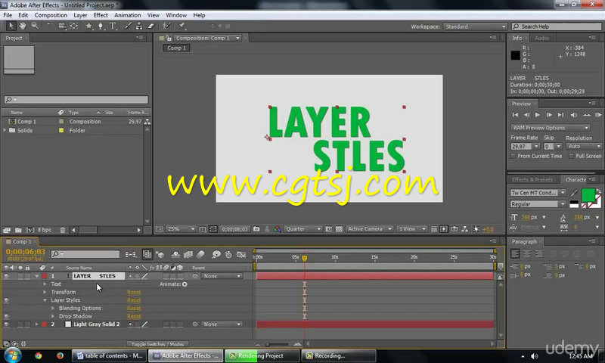Select the Clone Stamp tool
Viewport: 605px width, 363px height.
pos(139,26)
